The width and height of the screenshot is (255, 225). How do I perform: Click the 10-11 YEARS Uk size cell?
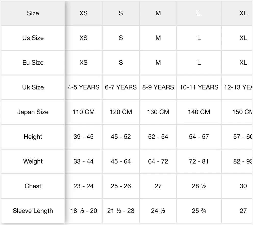tap(199, 87)
